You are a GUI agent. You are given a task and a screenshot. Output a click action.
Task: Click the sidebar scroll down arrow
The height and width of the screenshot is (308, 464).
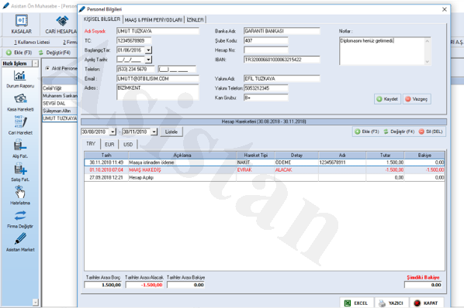coord(35,302)
